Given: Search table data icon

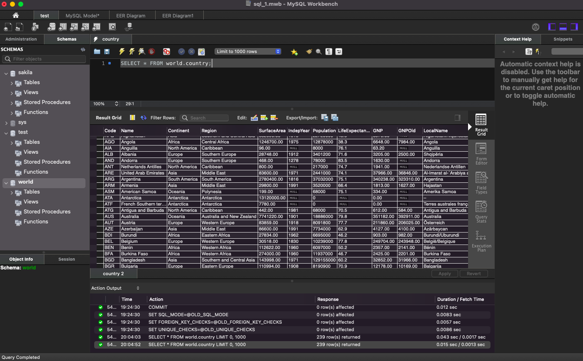Looking at the screenshot, I should point(112,27).
